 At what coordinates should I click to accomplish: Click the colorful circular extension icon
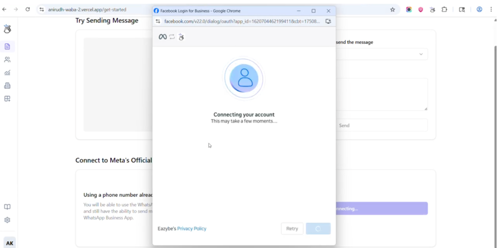(409, 10)
